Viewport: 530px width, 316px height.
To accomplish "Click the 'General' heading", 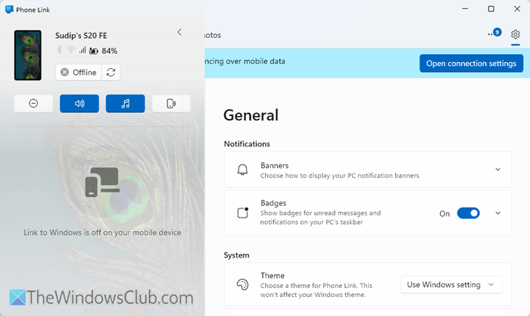I will point(251,115).
